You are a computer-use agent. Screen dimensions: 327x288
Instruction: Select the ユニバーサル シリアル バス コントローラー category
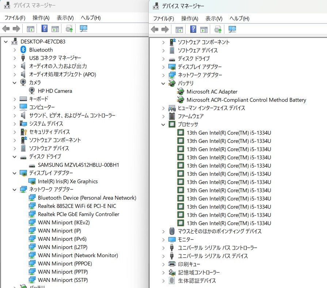pyautogui.click(x=217, y=248)
